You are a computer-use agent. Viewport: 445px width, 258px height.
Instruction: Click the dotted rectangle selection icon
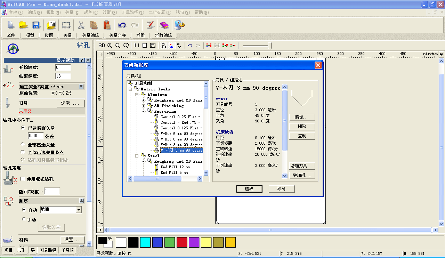[x=66, y=25]
